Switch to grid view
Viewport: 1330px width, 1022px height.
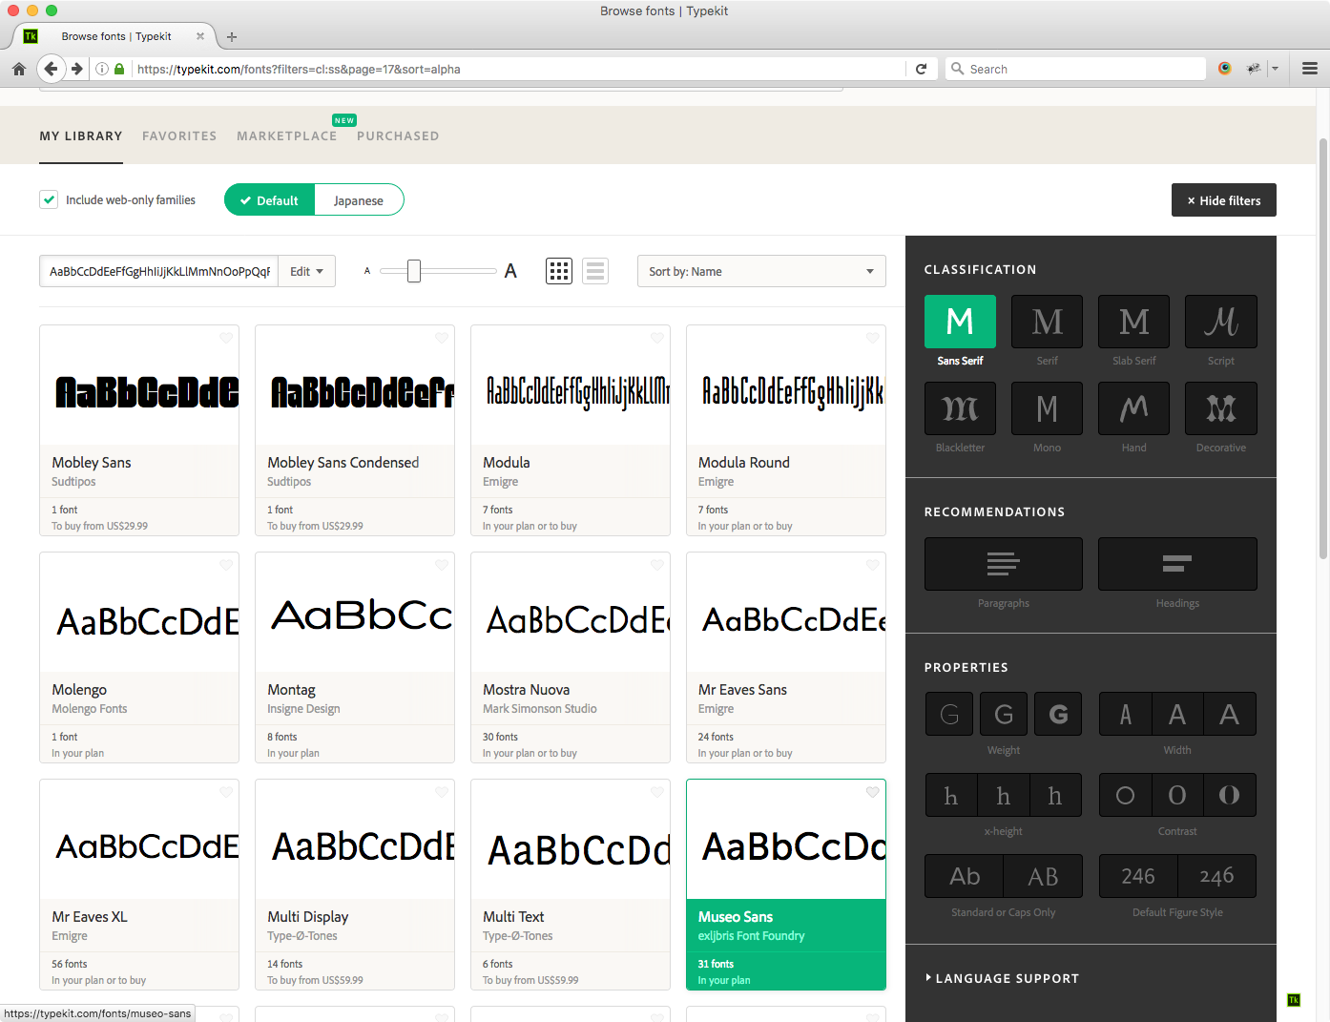point(559,271)
